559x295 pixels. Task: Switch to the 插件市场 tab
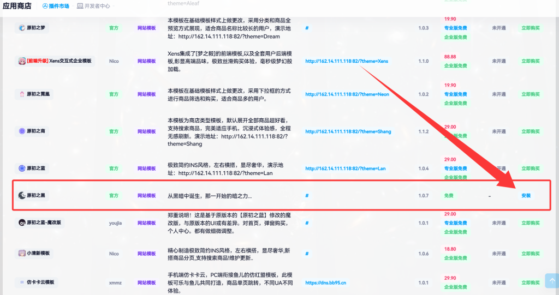coord(56,6)
